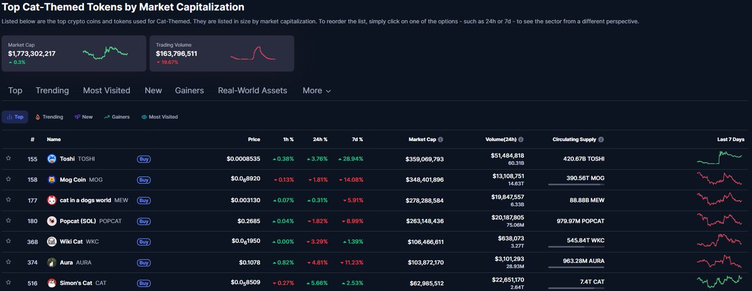The image size is (752, 291).
Task: Sort by 7d % column header
Action: coord(357,139)
